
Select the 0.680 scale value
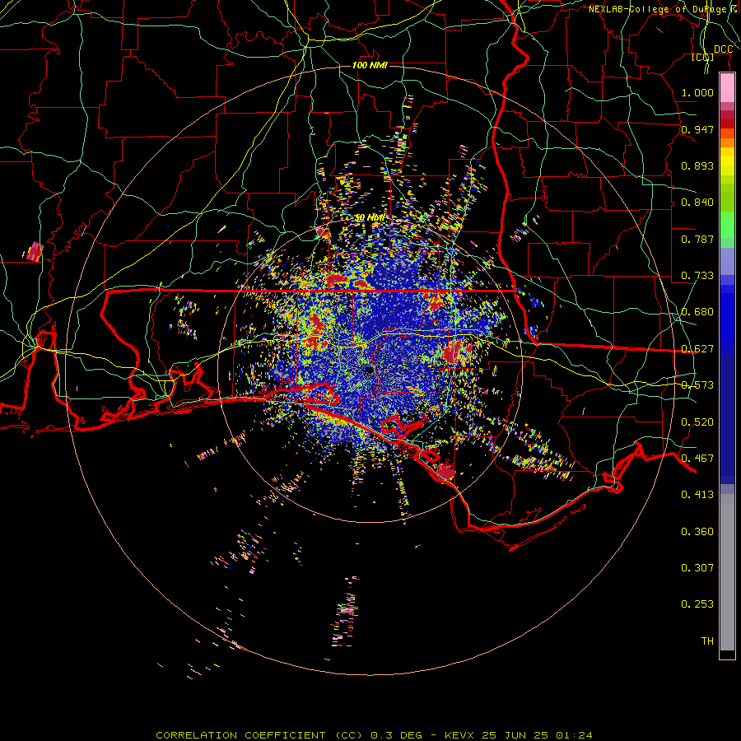click(x=697, y=312)
